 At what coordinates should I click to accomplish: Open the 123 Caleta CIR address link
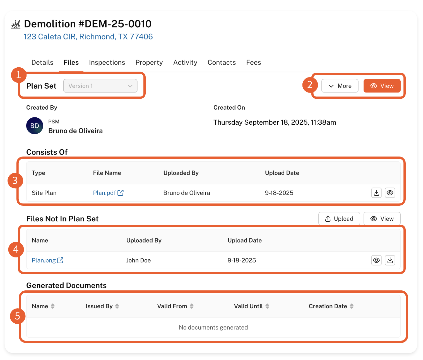(88, 37)
